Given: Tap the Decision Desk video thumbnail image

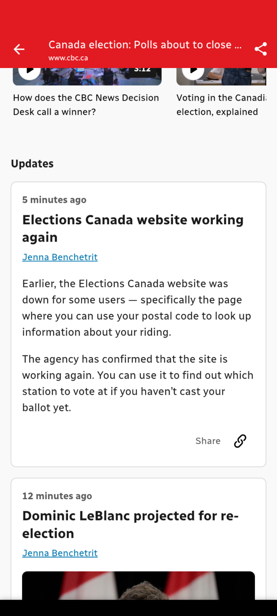Looking at the screenshot, I should click(87, 77).
